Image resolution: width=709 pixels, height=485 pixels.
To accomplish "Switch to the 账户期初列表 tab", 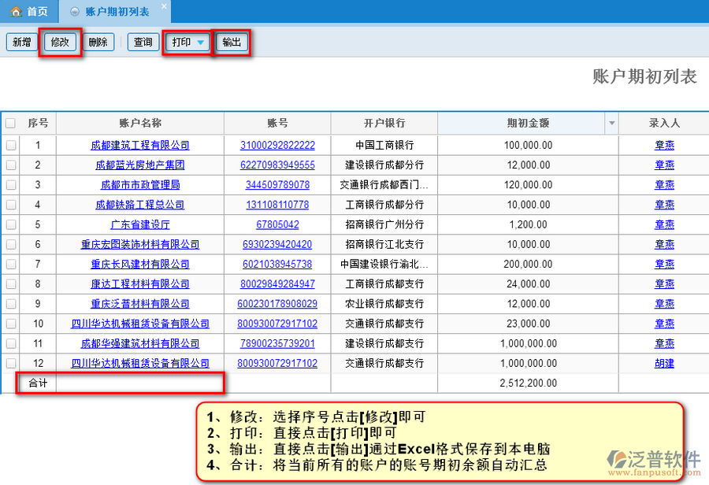I will (x=116, y=12).
